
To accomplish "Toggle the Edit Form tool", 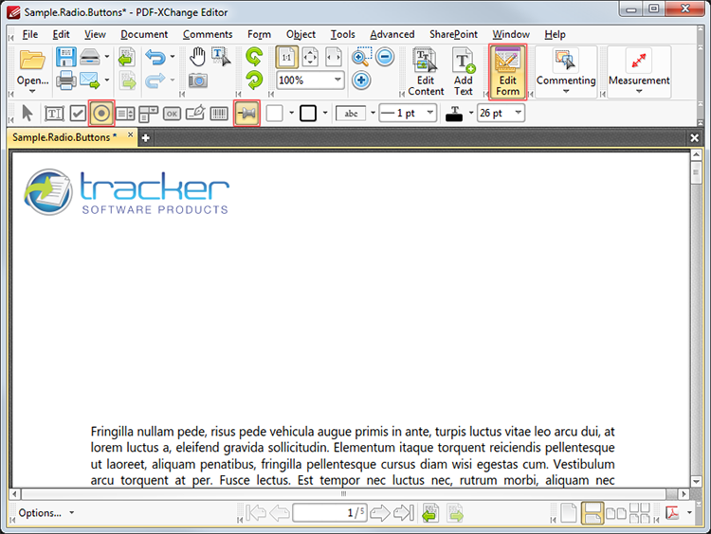I will [x=507, y=72].
